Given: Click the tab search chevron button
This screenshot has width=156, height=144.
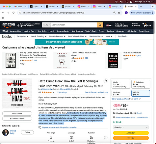Looking at the screenshot, I should [x=153, y=7].
